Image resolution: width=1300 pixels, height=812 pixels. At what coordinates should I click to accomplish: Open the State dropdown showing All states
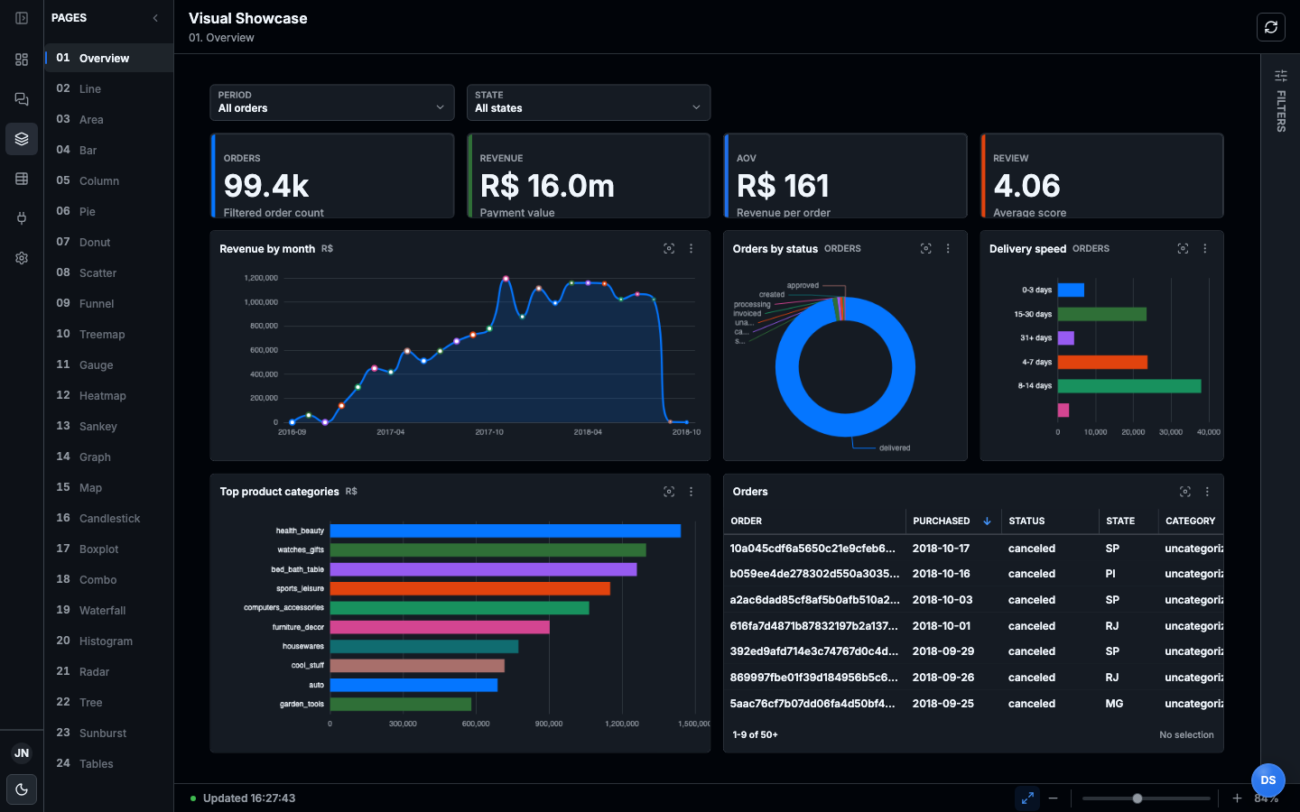tap(589, 102)
